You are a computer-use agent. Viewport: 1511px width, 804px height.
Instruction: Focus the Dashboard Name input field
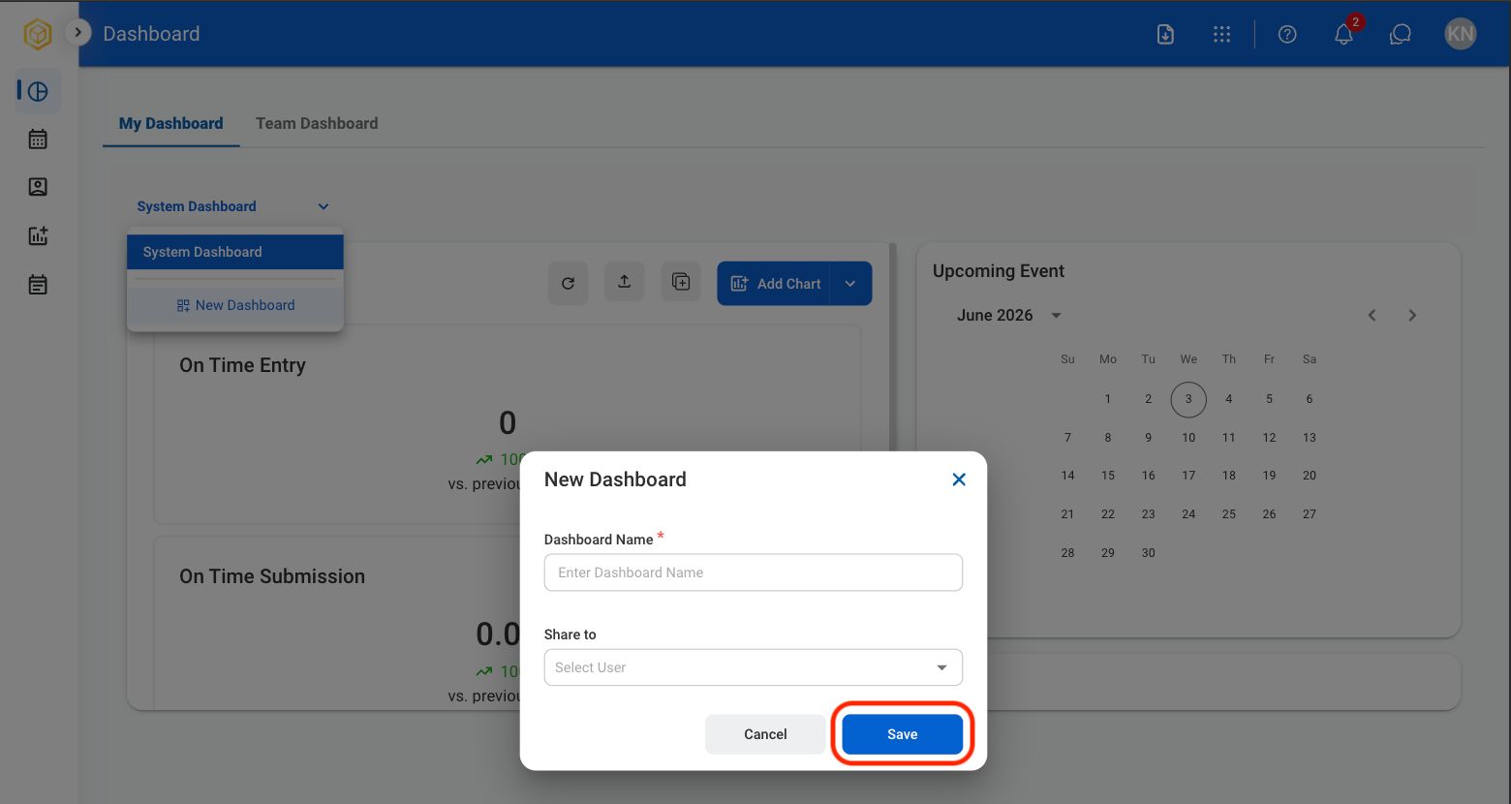(x=754, y=572)
